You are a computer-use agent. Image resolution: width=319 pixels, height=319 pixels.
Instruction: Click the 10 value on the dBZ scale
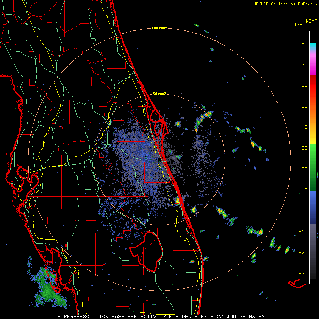[304, 190]
